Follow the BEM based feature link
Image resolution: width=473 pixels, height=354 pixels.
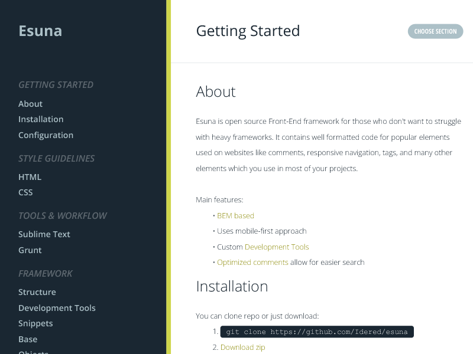(235, 215)
